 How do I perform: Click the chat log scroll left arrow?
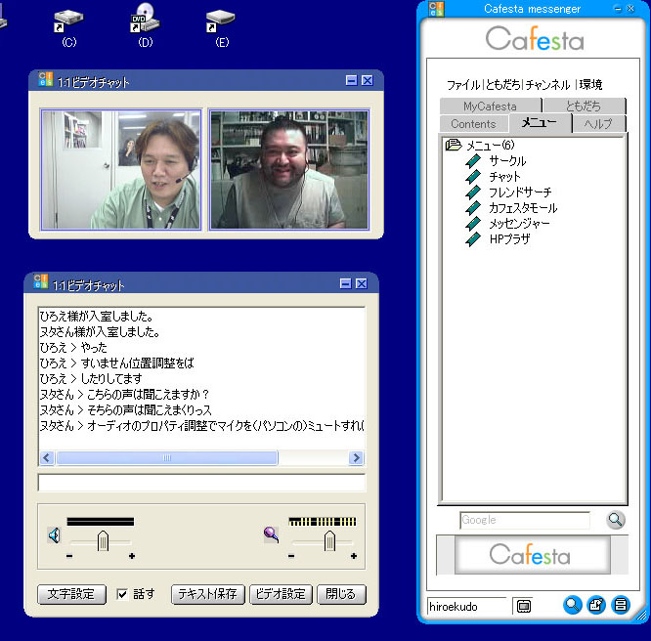[x=47, y=457]
